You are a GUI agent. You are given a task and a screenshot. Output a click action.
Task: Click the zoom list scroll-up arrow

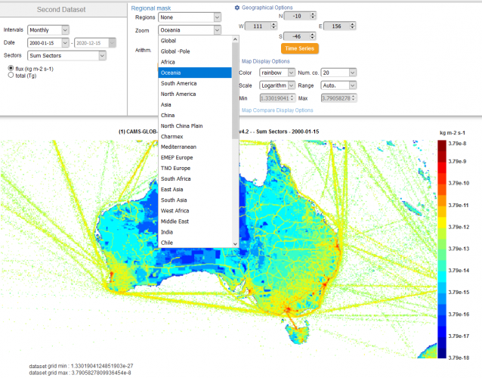coord(235,39)
